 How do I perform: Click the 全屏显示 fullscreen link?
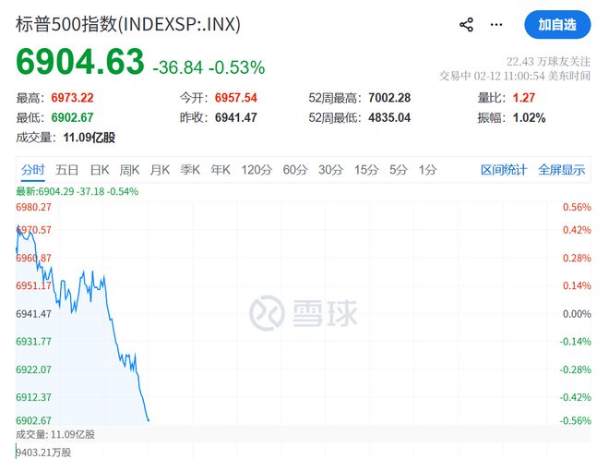[x=561, y=170]
